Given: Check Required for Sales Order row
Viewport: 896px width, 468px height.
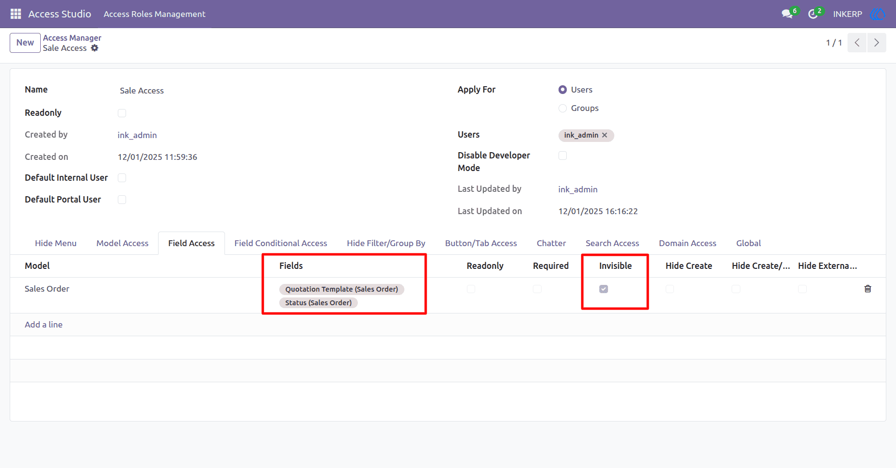Looking at the screenshot, I should click(537, 289).
